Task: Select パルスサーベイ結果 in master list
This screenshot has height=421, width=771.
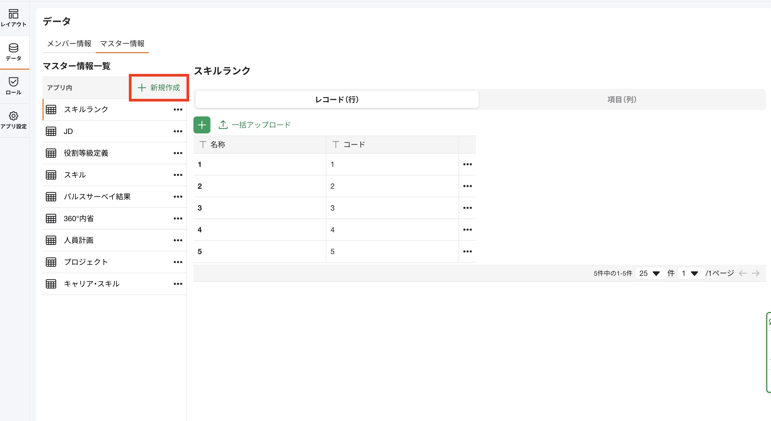Action: pos(97,197)
